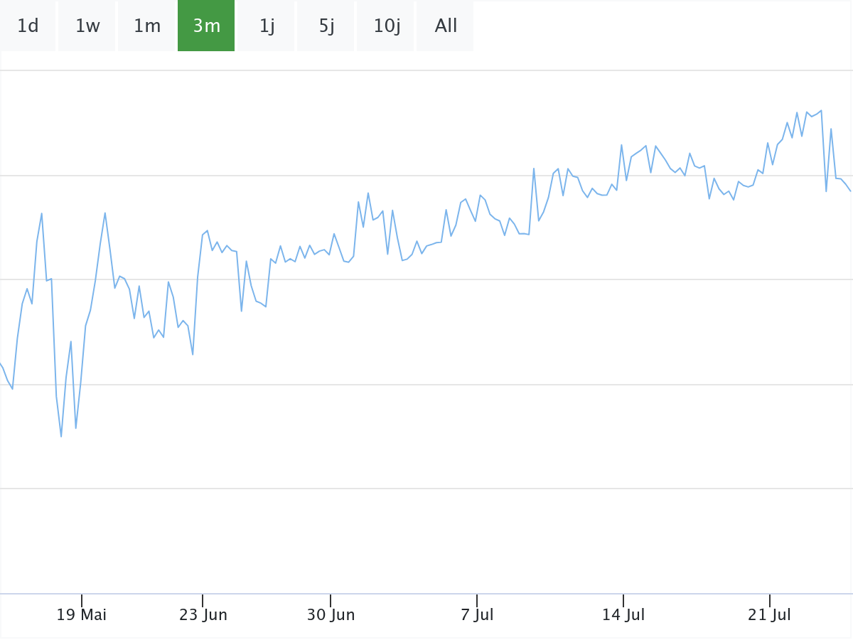Click the active 3m range button
Viewport: 853px width, 640px height.
[x=206, y=26]
